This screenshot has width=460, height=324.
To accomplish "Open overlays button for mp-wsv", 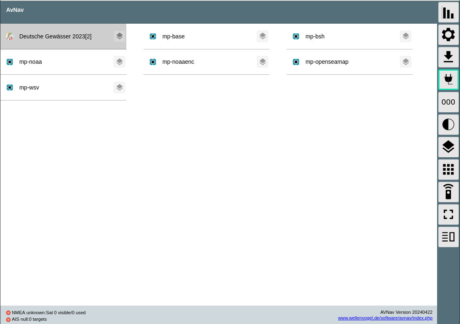I will coord(119,87).
